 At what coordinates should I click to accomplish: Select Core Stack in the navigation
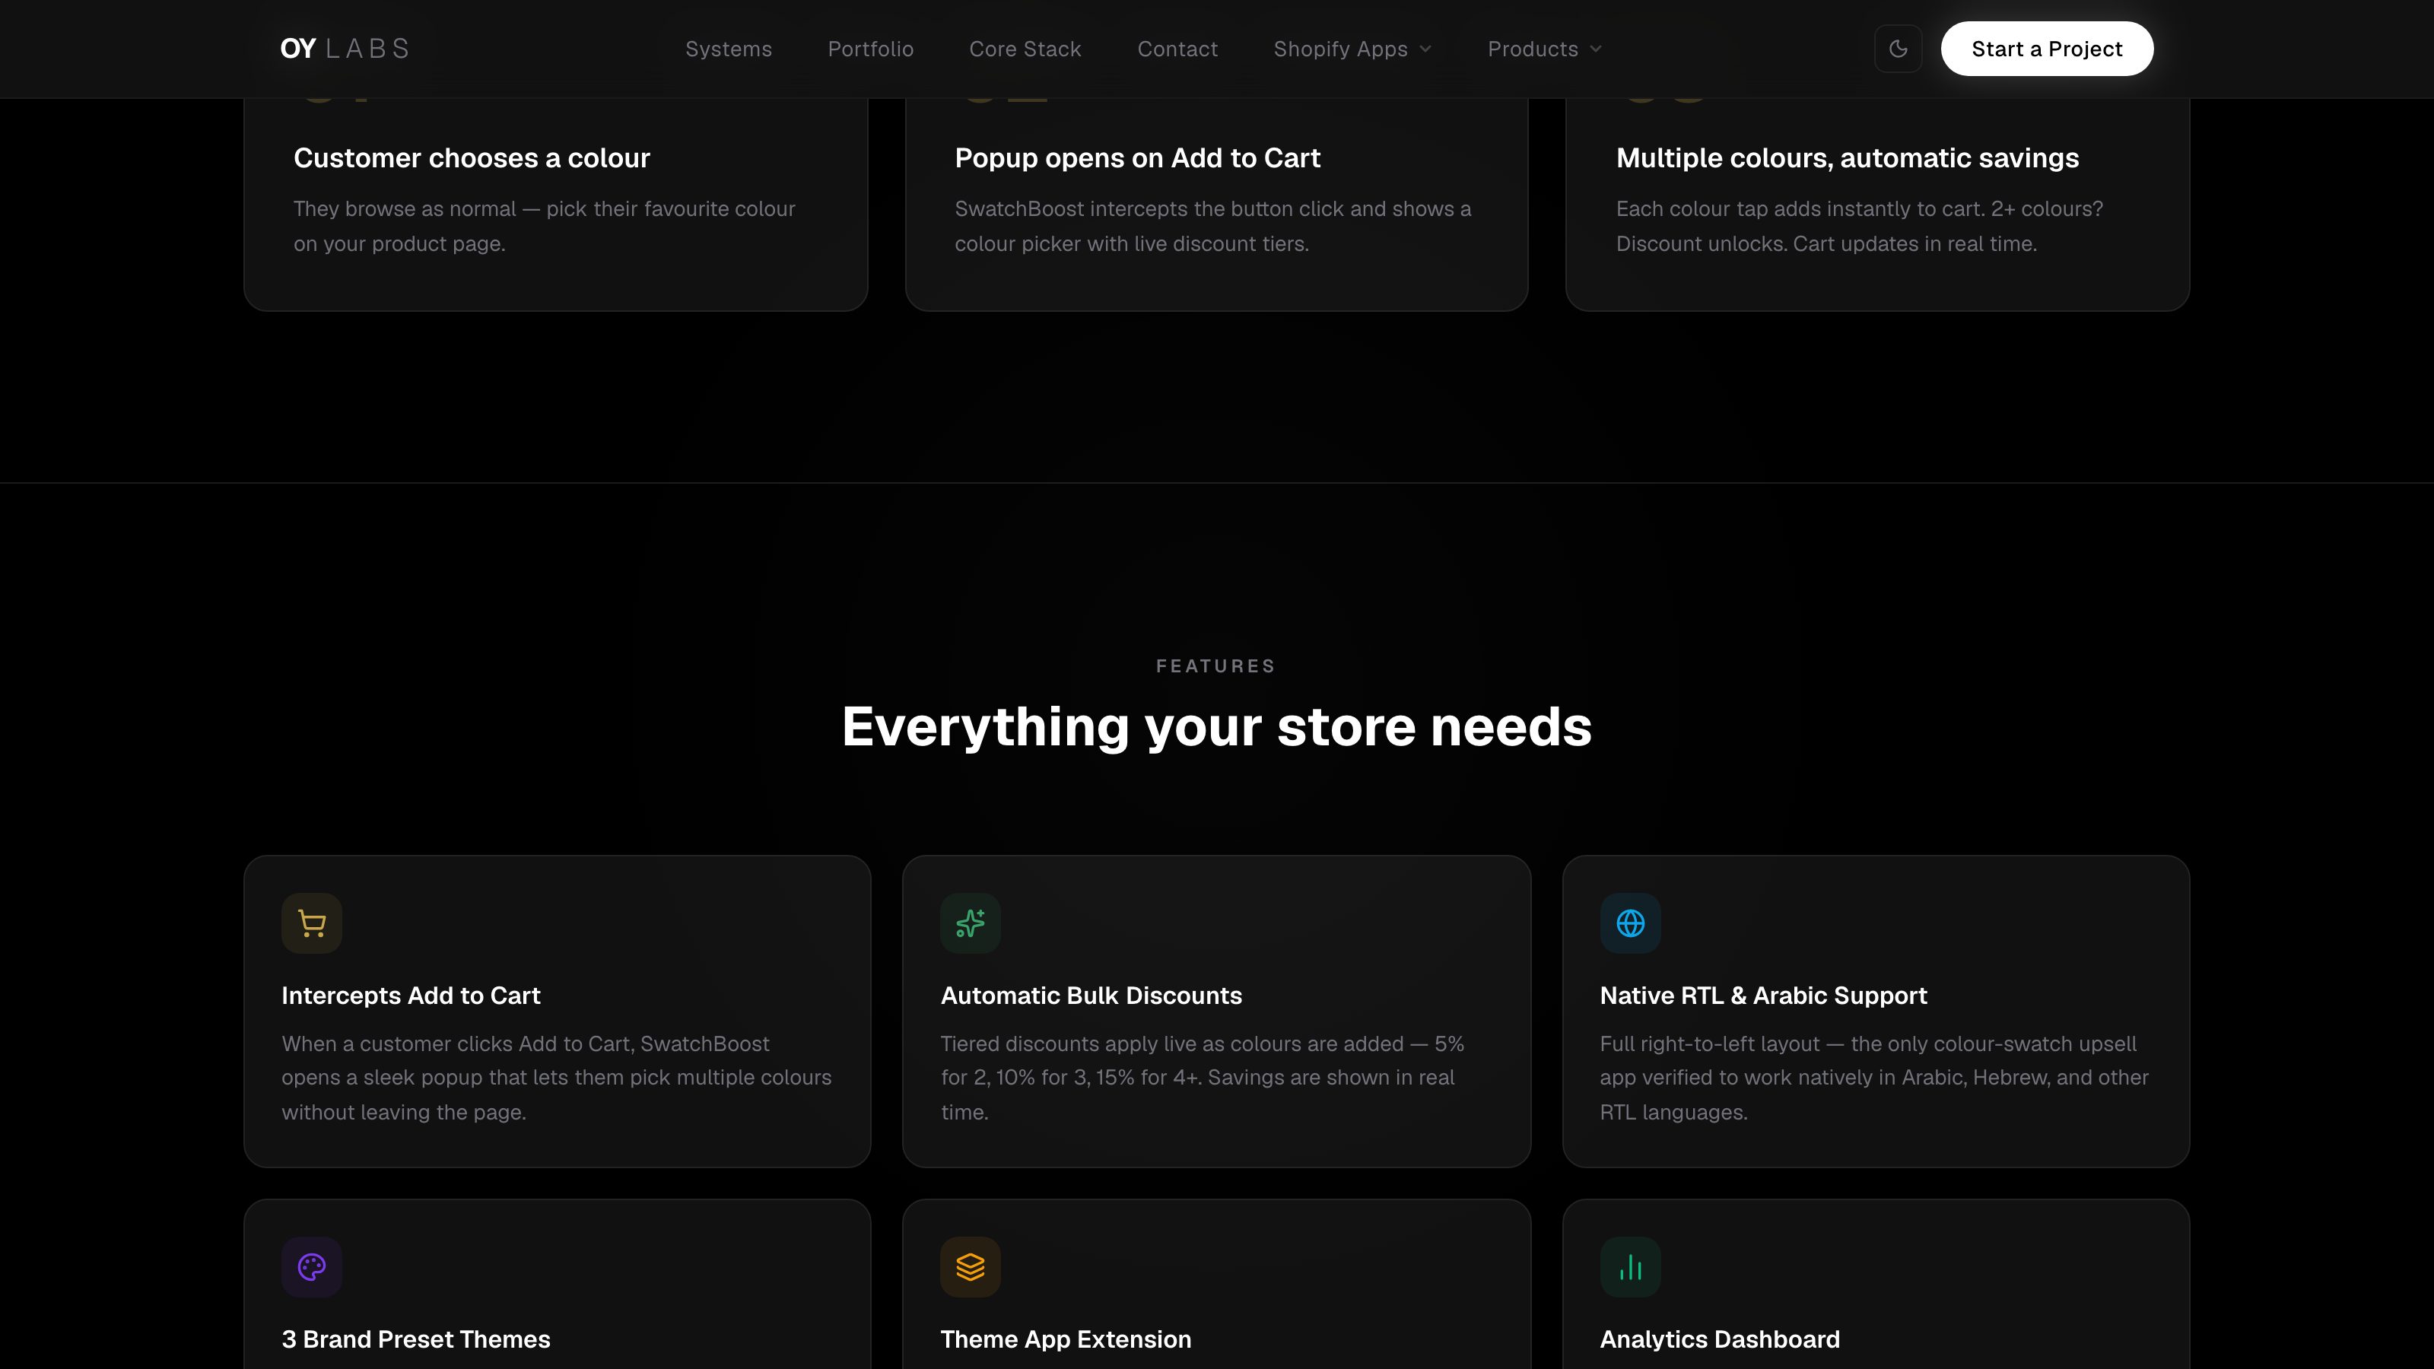[x=1025, y=49]
